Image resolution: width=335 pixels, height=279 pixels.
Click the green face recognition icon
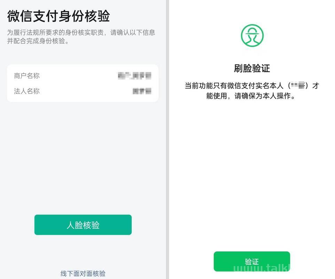click(252, 36)
